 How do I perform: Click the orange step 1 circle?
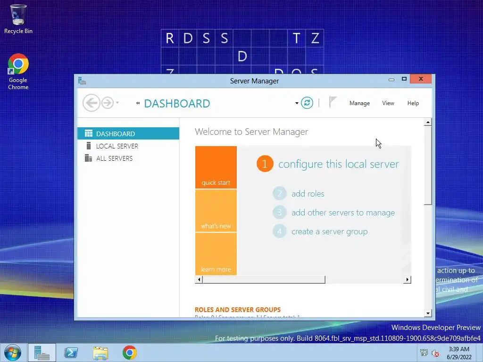(x=265, y=164)
